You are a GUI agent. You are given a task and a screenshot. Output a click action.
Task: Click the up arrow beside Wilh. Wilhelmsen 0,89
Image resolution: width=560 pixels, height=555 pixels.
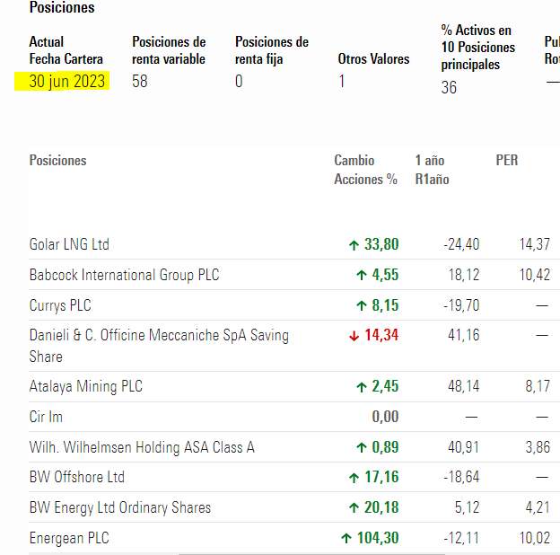click(362, 447)
